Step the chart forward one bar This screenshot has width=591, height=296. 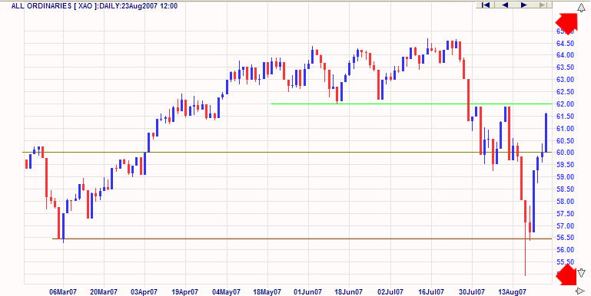(x=523, y=5)
